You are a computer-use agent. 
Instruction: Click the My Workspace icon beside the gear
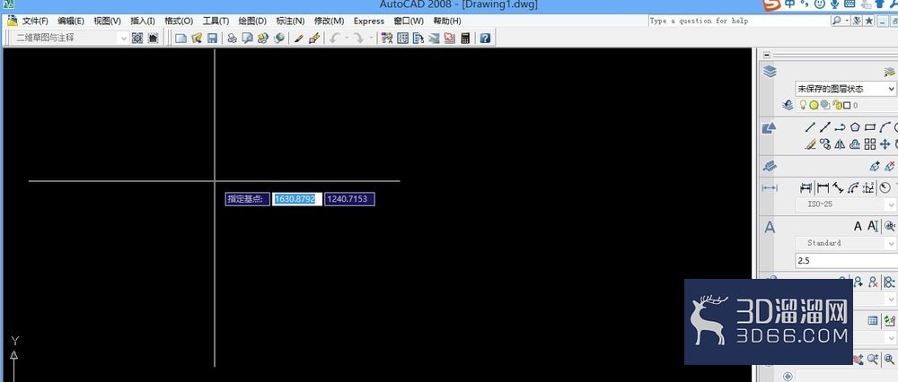click(x=153, y=38)
